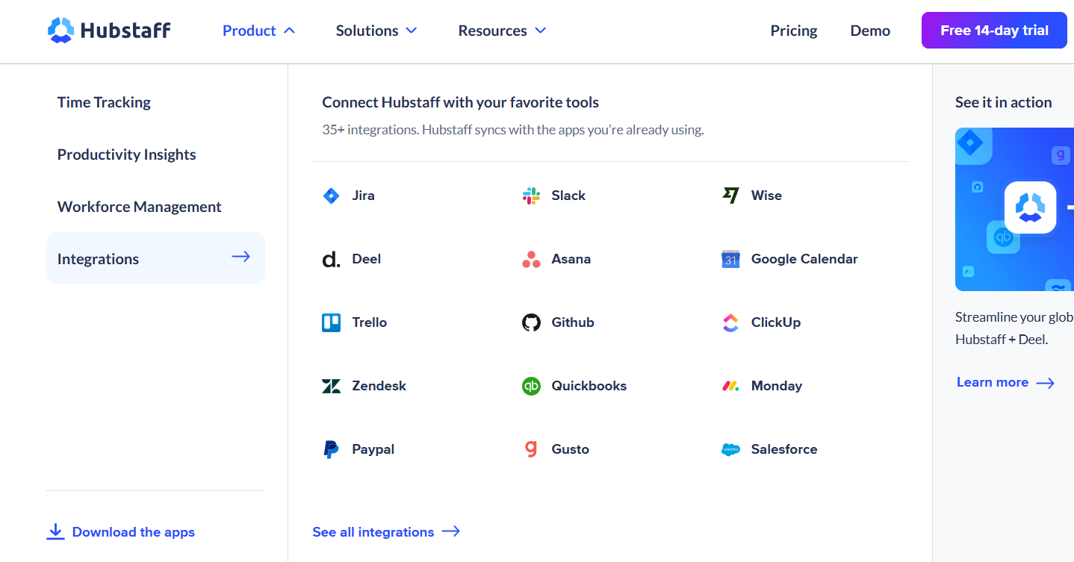This screenshot has width=1074, height=562.
Task: Open Google Calendar integration icon
Action: (x=730, y=259)
